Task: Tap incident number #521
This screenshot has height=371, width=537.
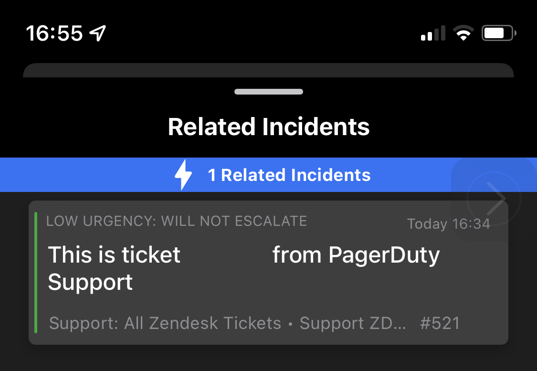Action: click(x=440, y=323)
